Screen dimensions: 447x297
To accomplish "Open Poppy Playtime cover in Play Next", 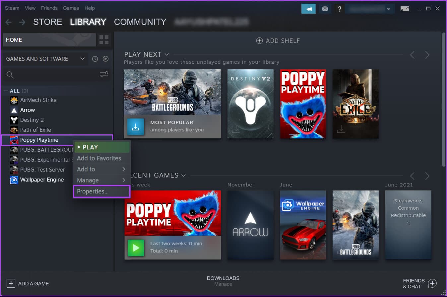I will click(303, 104).
